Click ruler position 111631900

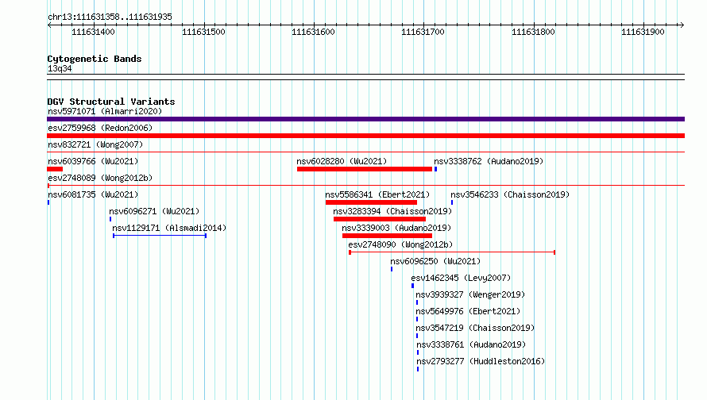[x=643, y=32]
